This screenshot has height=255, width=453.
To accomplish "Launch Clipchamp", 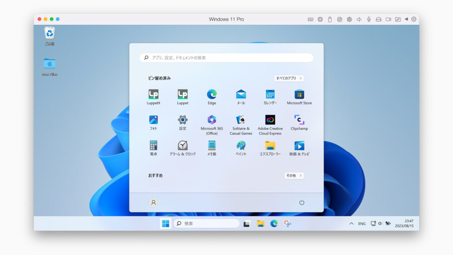I will (299, 122).
